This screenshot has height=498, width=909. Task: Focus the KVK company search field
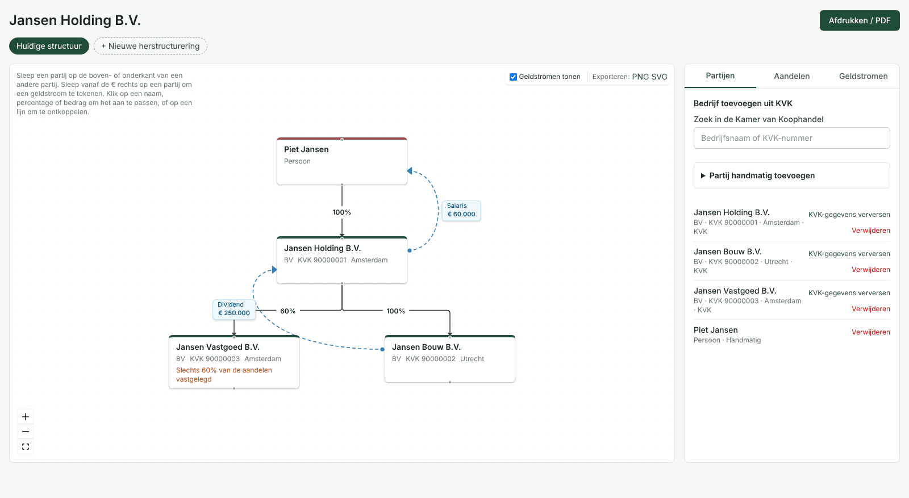[791, 138]
